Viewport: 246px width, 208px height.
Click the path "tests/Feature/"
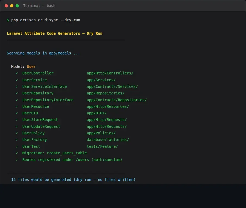click(x=102, y=146)
